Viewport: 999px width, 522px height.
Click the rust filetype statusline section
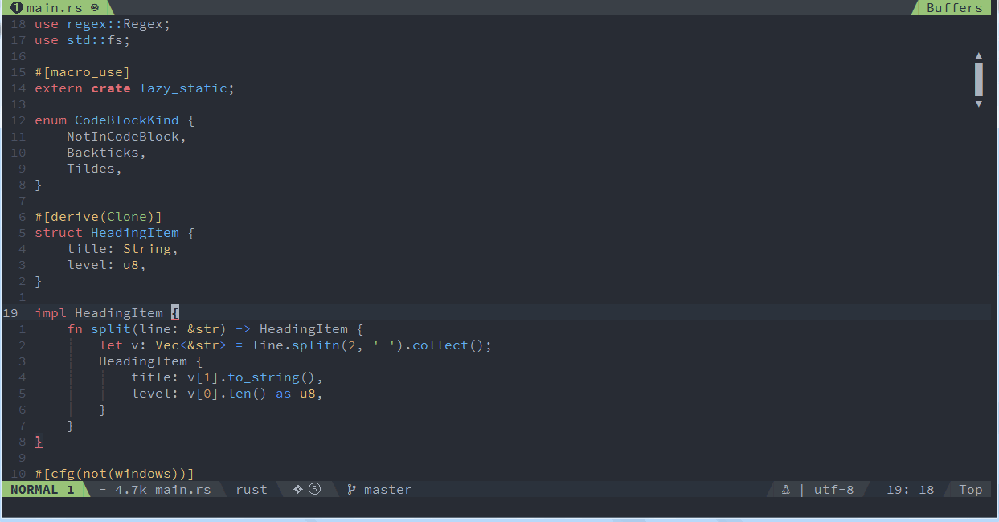coord(252,490)
